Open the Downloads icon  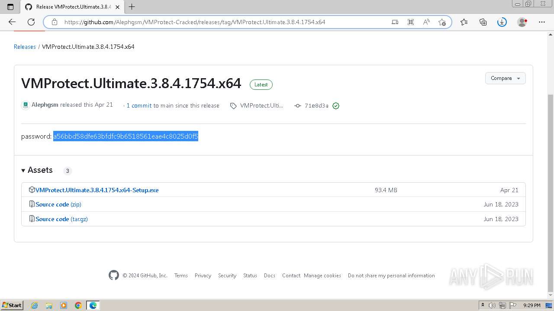(502, 22)
